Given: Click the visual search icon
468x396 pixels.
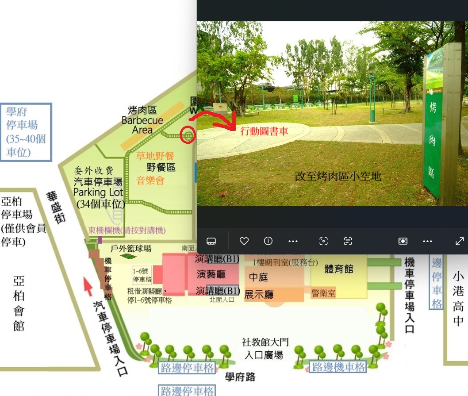Looking at the screenshot, I should (x=323, y=241).
